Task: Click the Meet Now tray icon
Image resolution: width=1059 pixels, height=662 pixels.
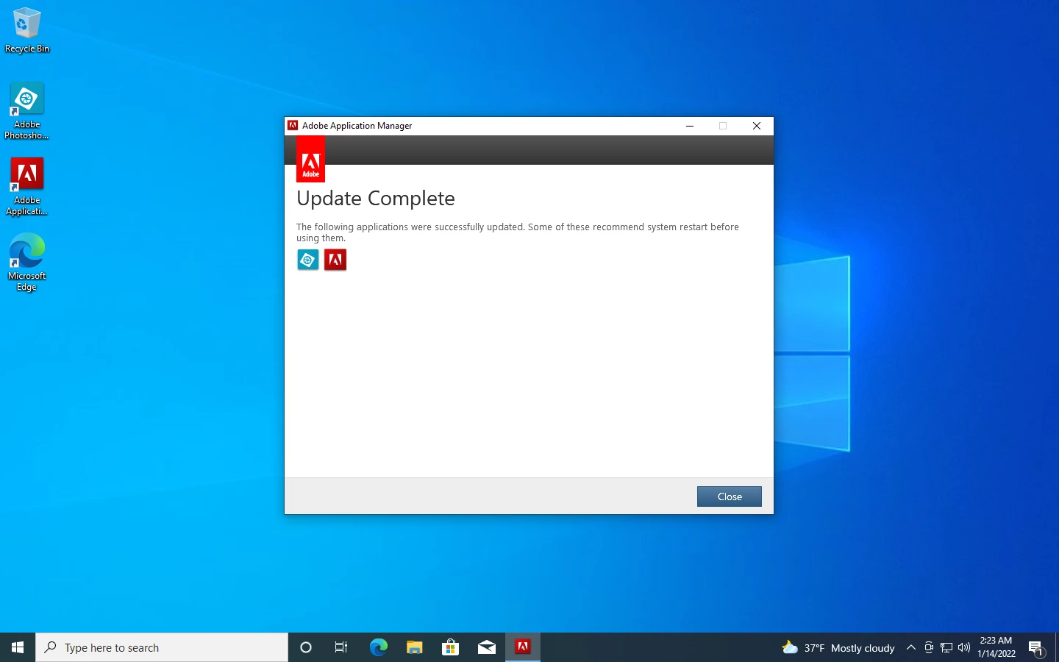Action: coord(929,648)
